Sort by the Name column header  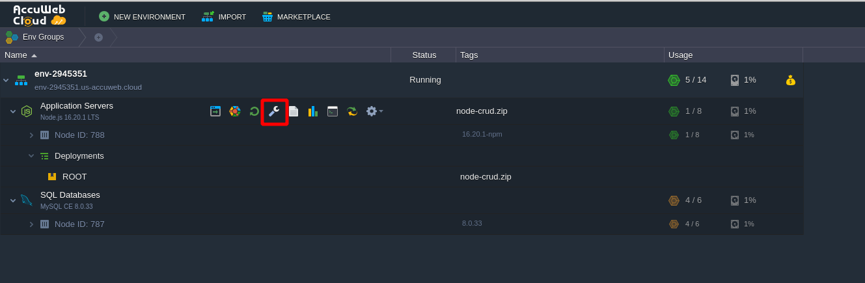[x=16, y=55]
